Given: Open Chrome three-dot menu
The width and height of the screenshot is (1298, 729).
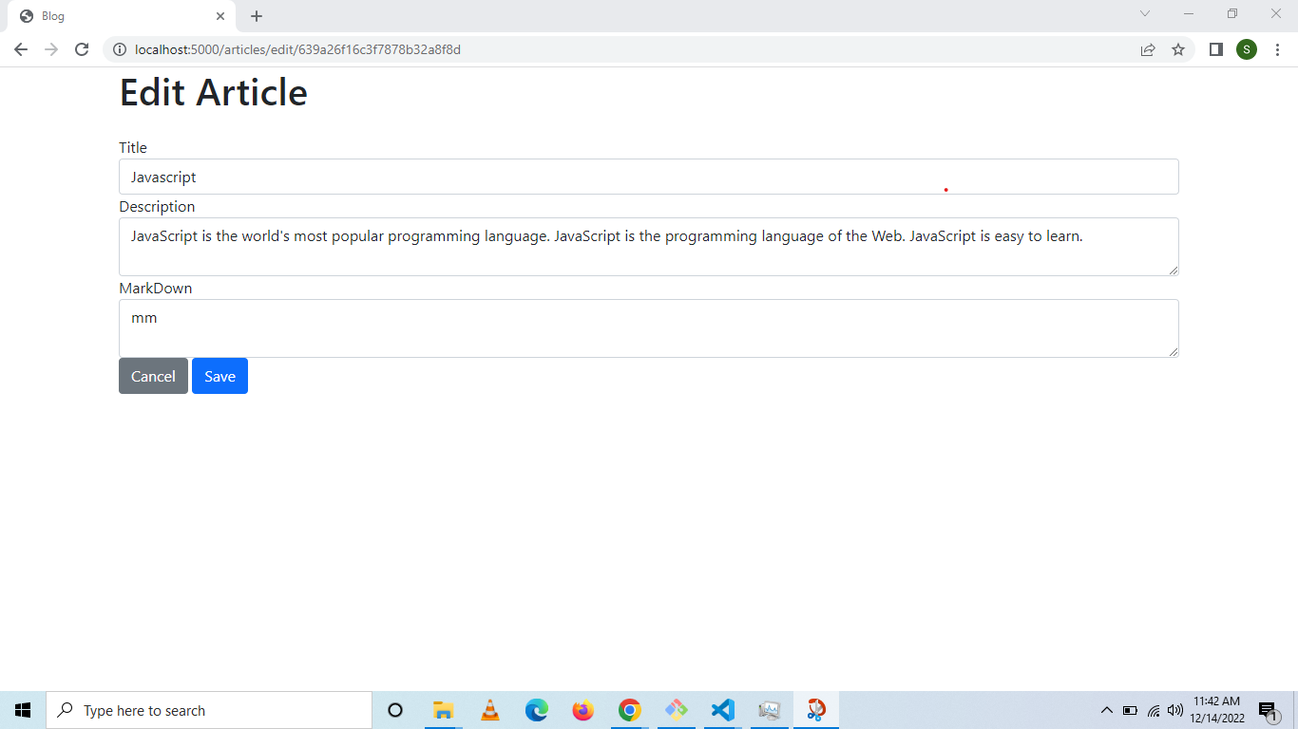Looking at the screenshot, I should 1278,49.
